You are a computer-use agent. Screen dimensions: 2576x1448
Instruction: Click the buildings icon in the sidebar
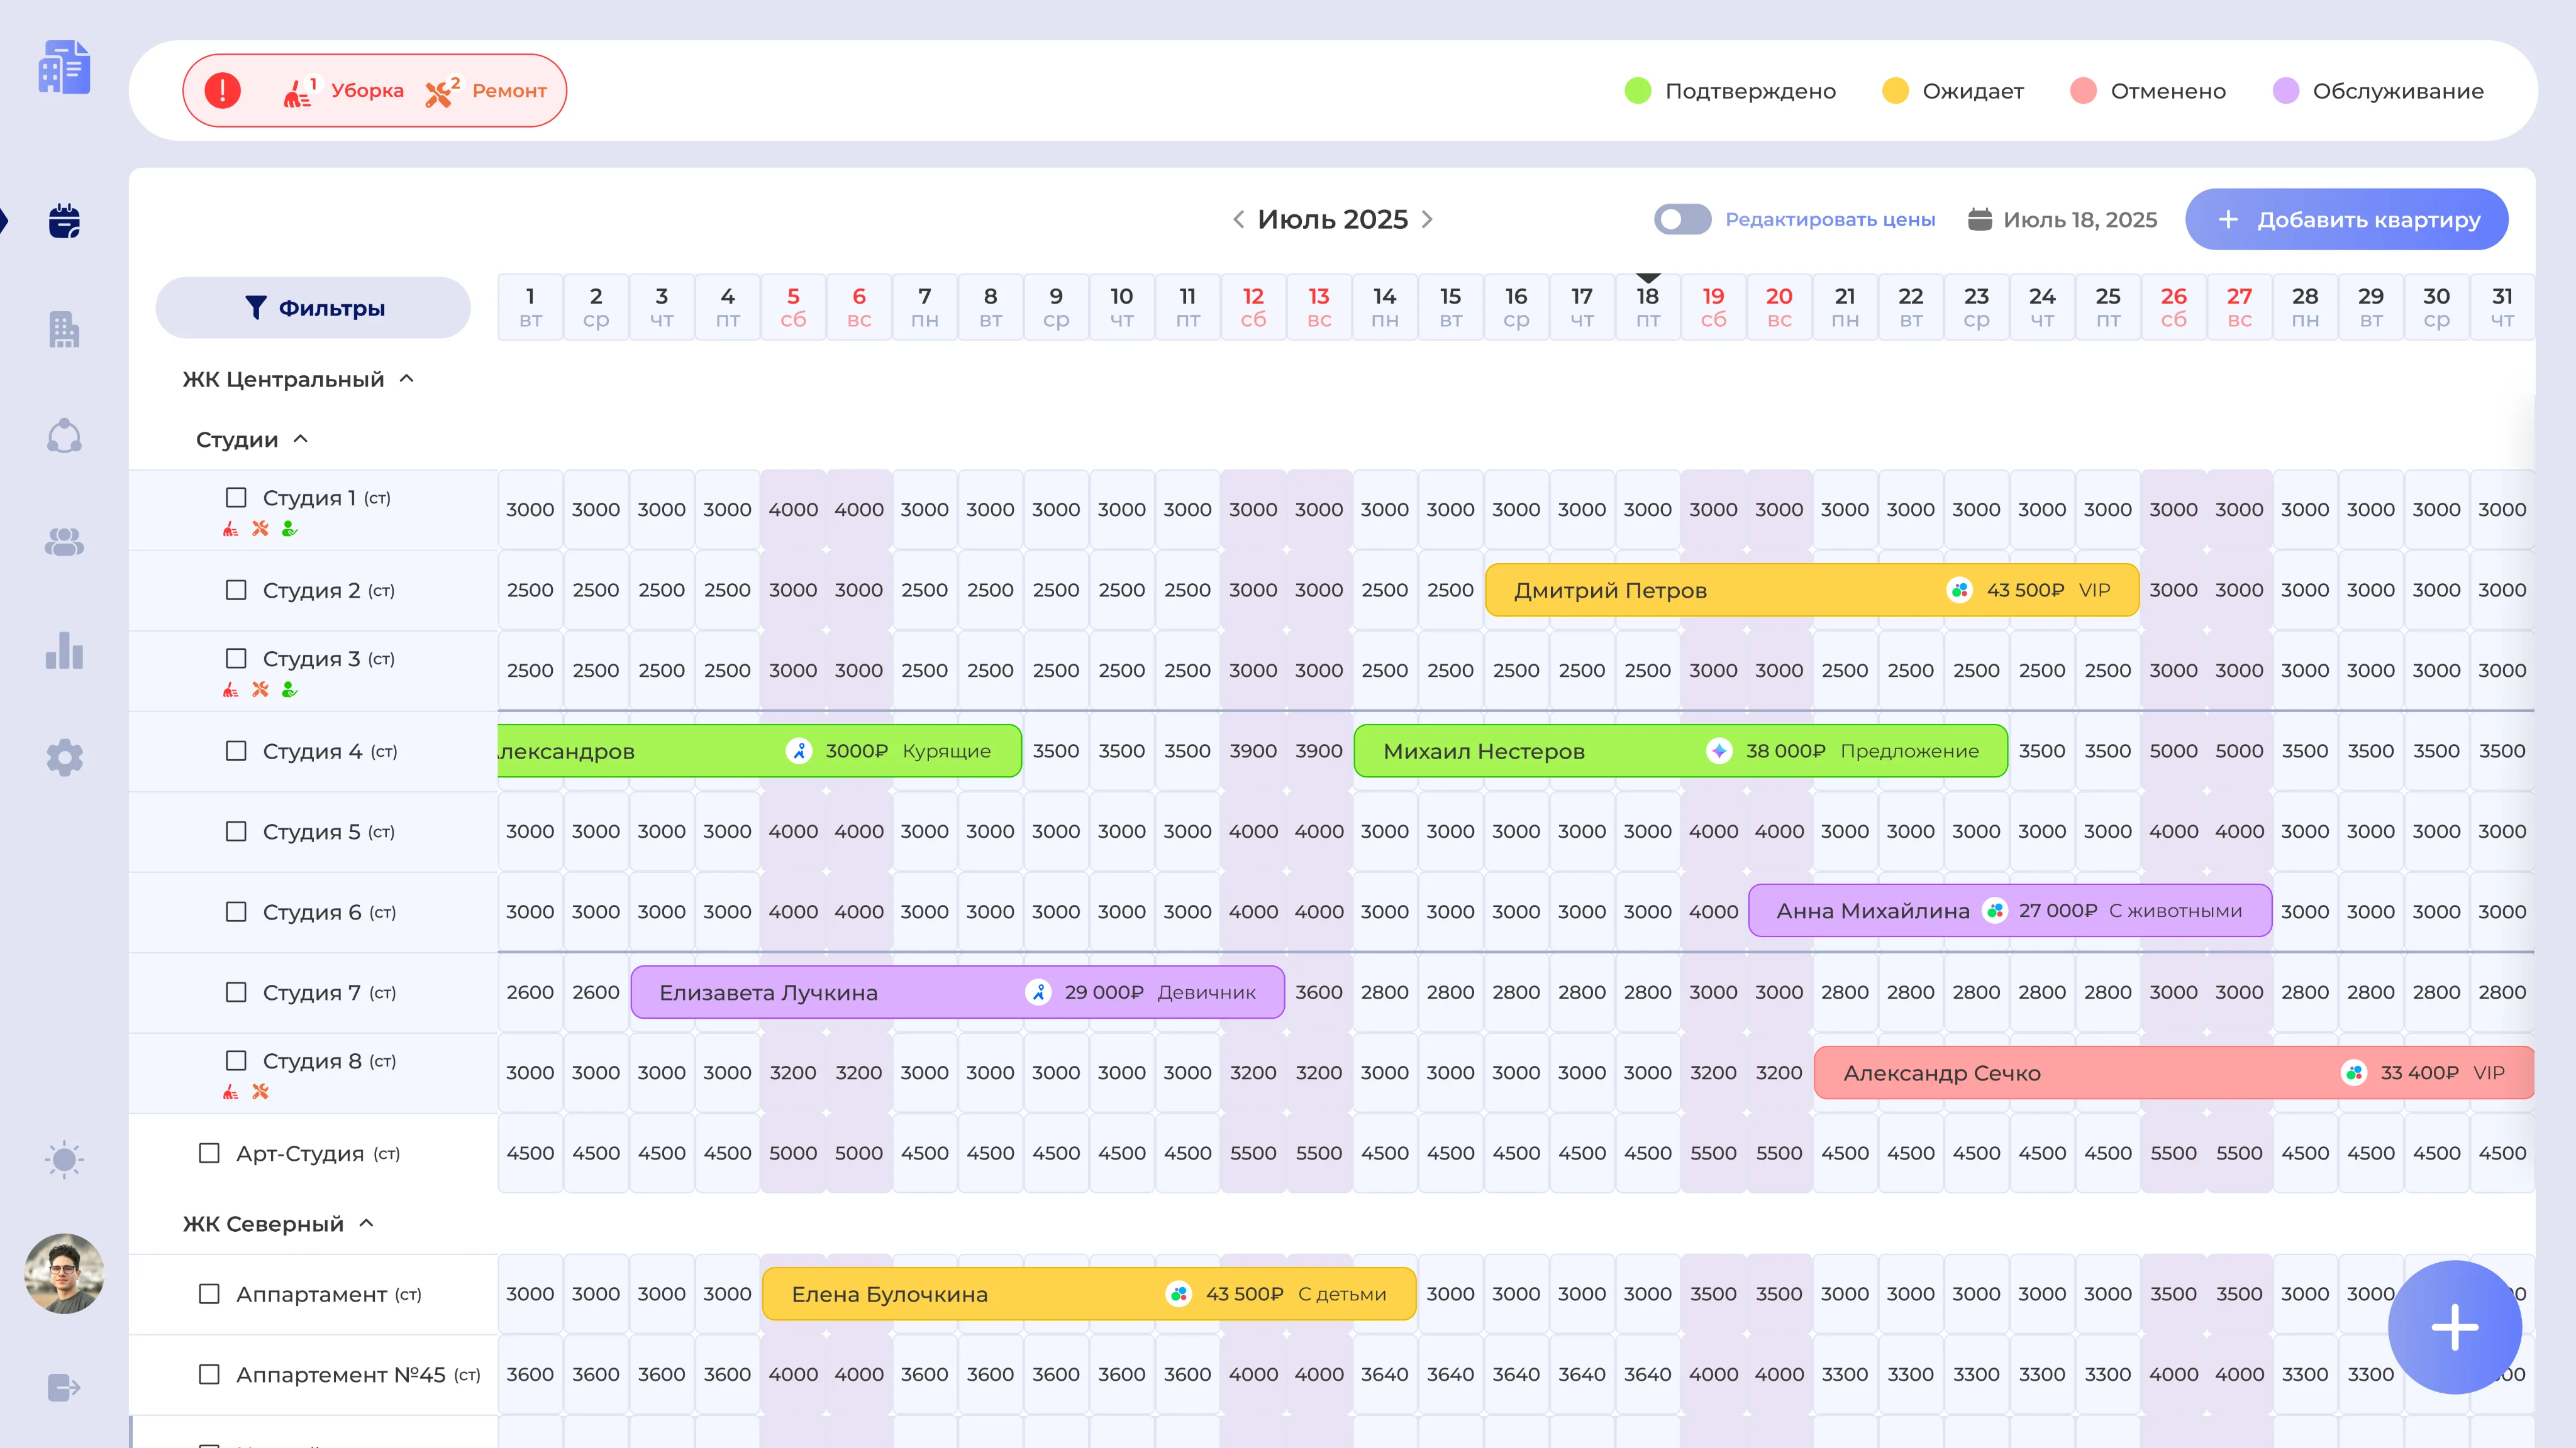coord(65,330)
